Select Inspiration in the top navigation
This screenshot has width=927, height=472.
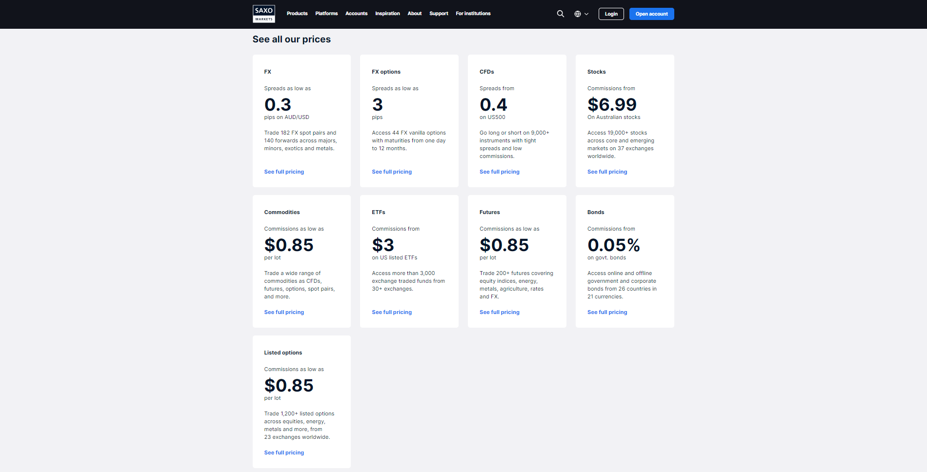point(387,14)
